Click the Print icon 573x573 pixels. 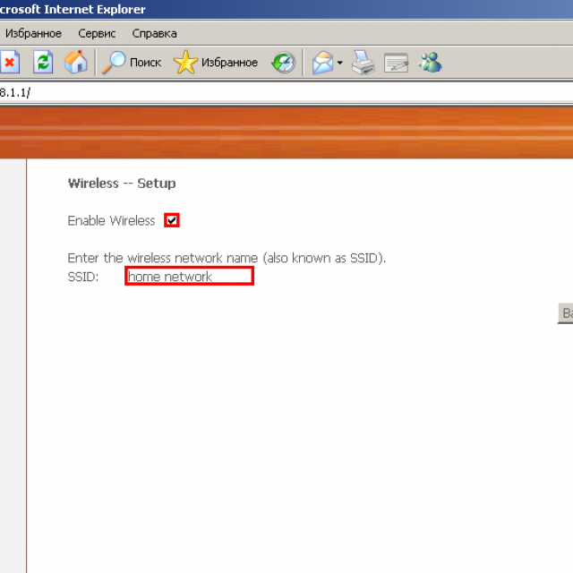tap(363, 63)
